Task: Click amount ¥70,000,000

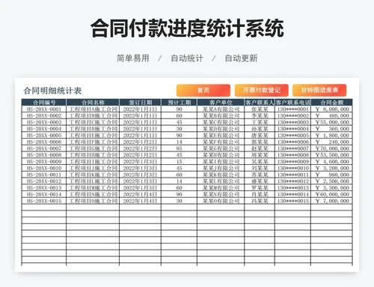Action: pyautogui.click(x=332, y=148)
